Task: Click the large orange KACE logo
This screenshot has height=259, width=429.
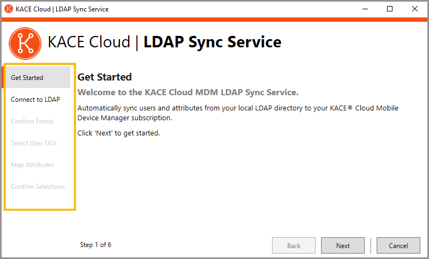Action: point(25,42)
